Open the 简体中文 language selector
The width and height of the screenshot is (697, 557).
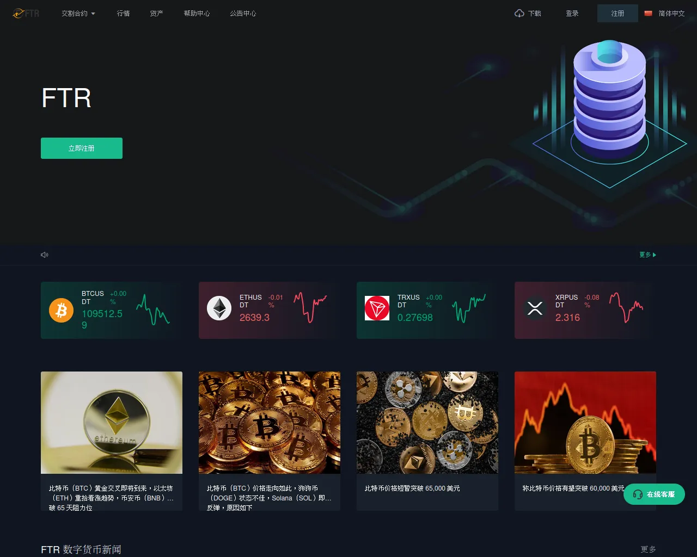coord(671,13)
